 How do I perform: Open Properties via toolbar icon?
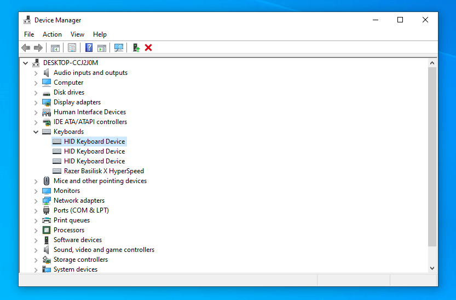[x=72, y=48]
